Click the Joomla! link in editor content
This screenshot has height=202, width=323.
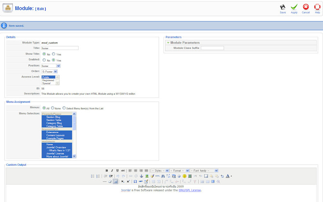tap(126, 190)
